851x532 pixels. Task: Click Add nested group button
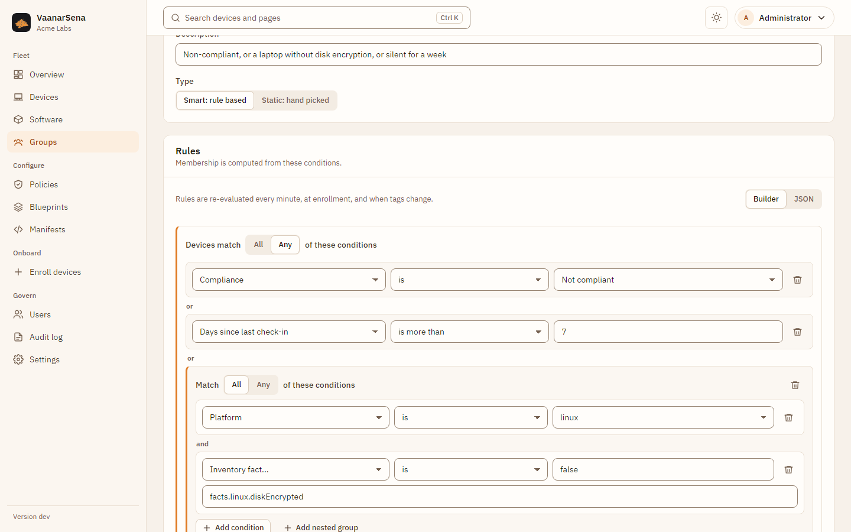[x=321, y=527]
